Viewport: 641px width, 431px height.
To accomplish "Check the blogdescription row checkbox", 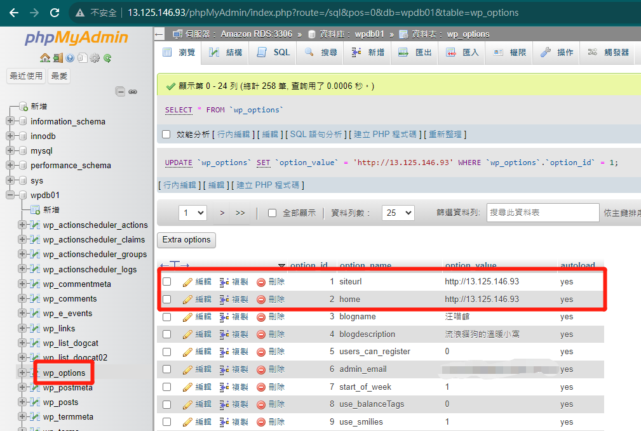I will point(167,335).
